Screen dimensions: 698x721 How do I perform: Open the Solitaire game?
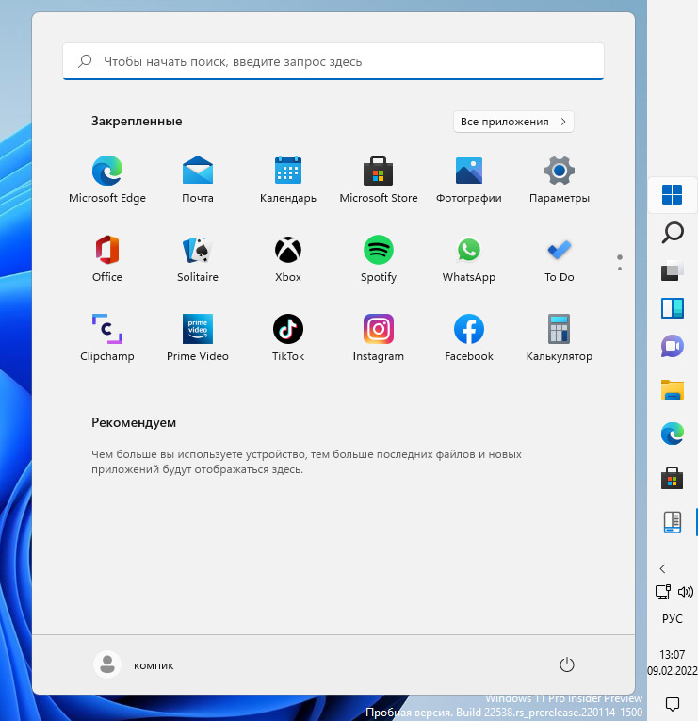(198, 259)
